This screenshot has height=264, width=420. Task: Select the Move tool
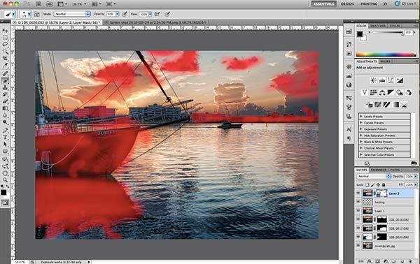tap(5, 31)
